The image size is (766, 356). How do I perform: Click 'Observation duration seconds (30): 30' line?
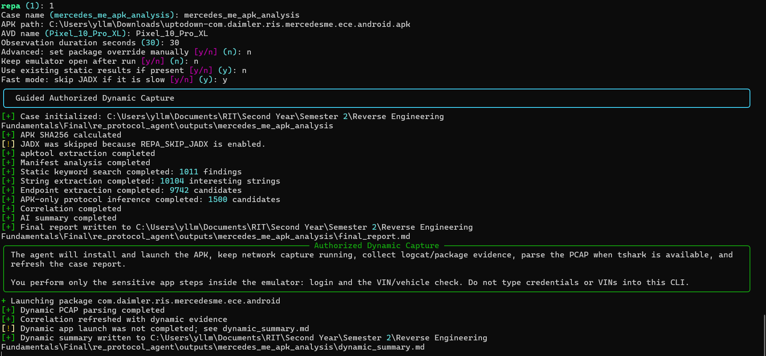(x=90, y=43)
